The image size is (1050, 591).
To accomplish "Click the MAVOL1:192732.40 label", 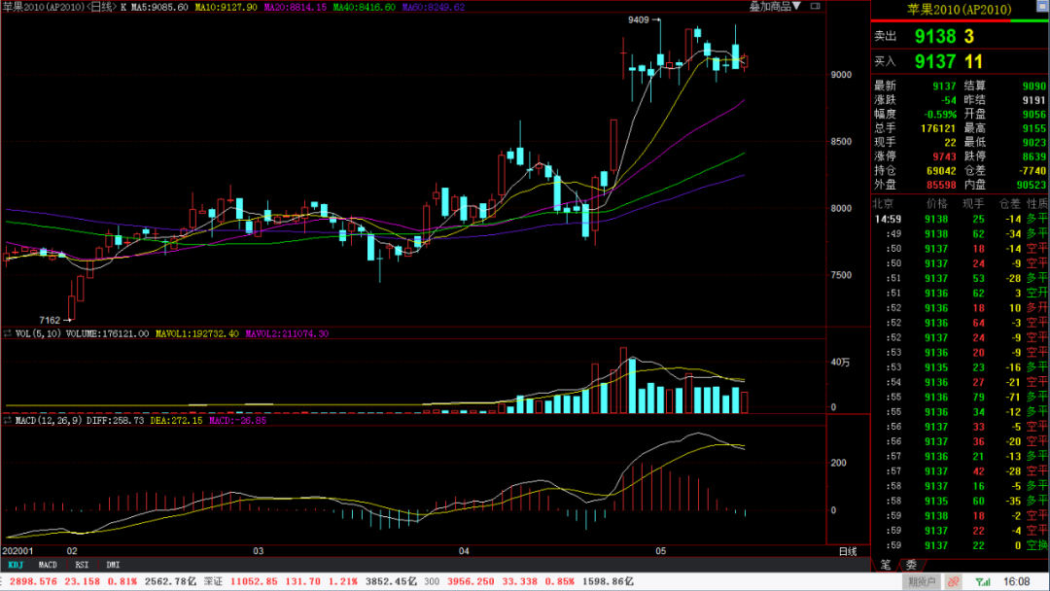I will [197, 333].
